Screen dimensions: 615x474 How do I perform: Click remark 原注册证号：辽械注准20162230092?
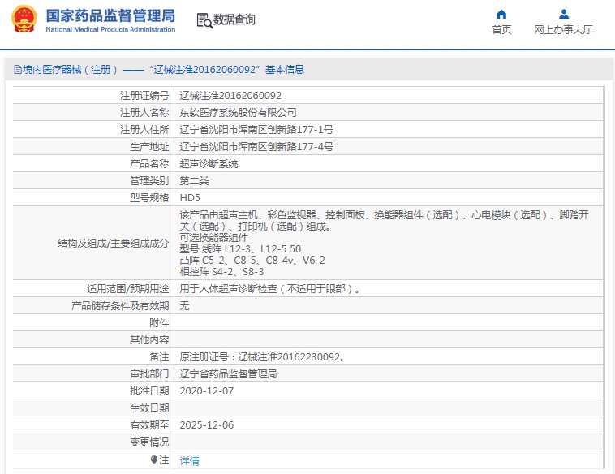[x=262, y=356]
